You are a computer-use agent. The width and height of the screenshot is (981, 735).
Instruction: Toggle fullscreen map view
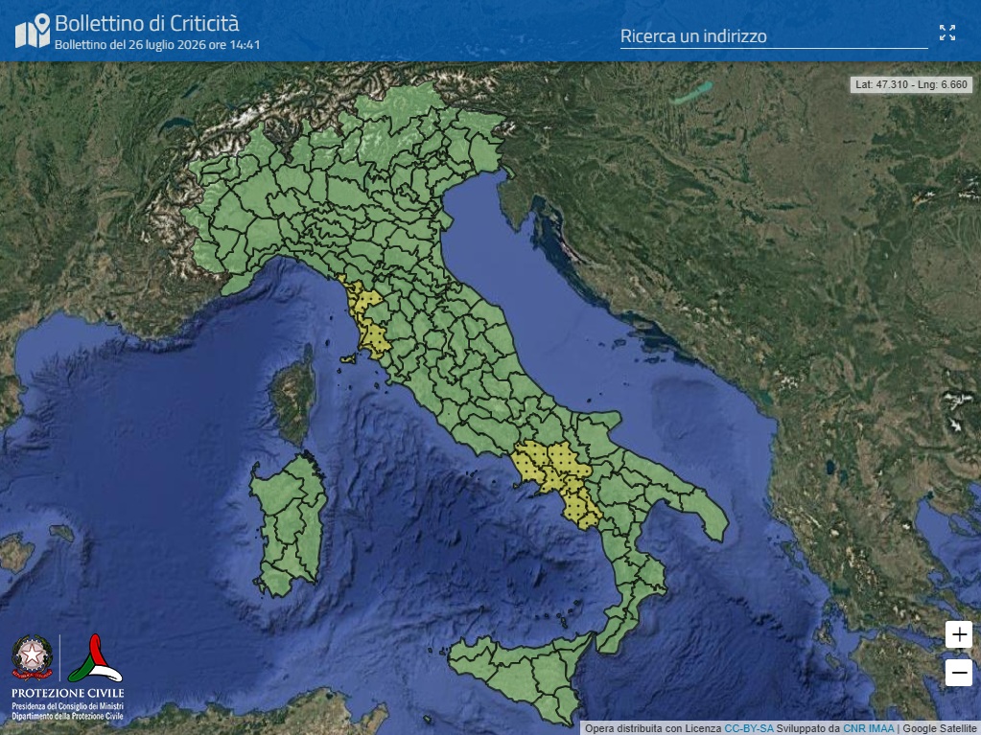[947, 34]
